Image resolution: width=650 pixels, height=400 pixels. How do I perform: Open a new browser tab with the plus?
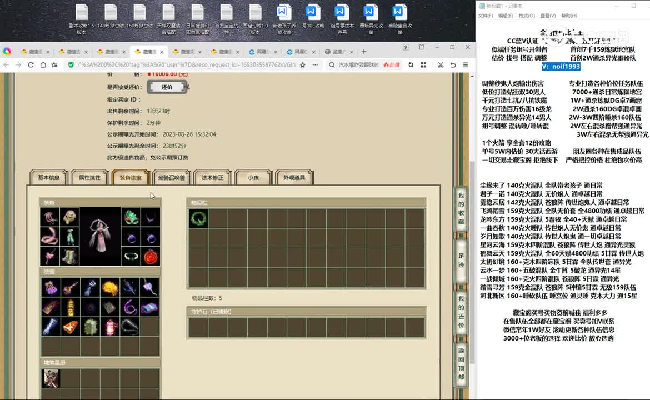tap(364, 52)
